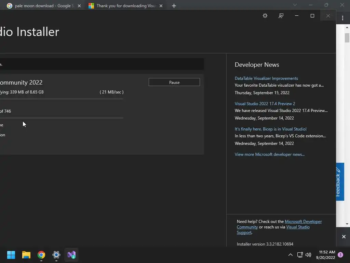The image size is (350, 263).
Task: Pause the Visual Studio Community 2022 install
Action: pyautogui.click(x=174, y=82)
